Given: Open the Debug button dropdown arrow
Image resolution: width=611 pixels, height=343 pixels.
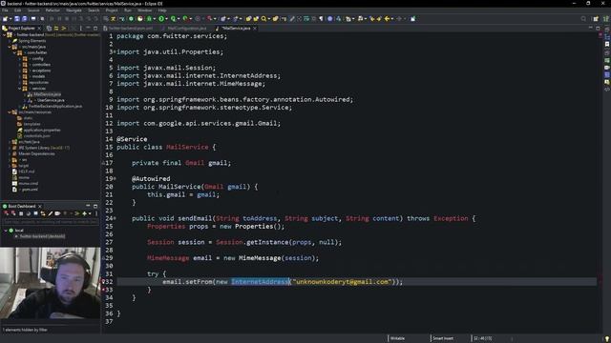Looking at the screenshot, I should tap(155, 19).
